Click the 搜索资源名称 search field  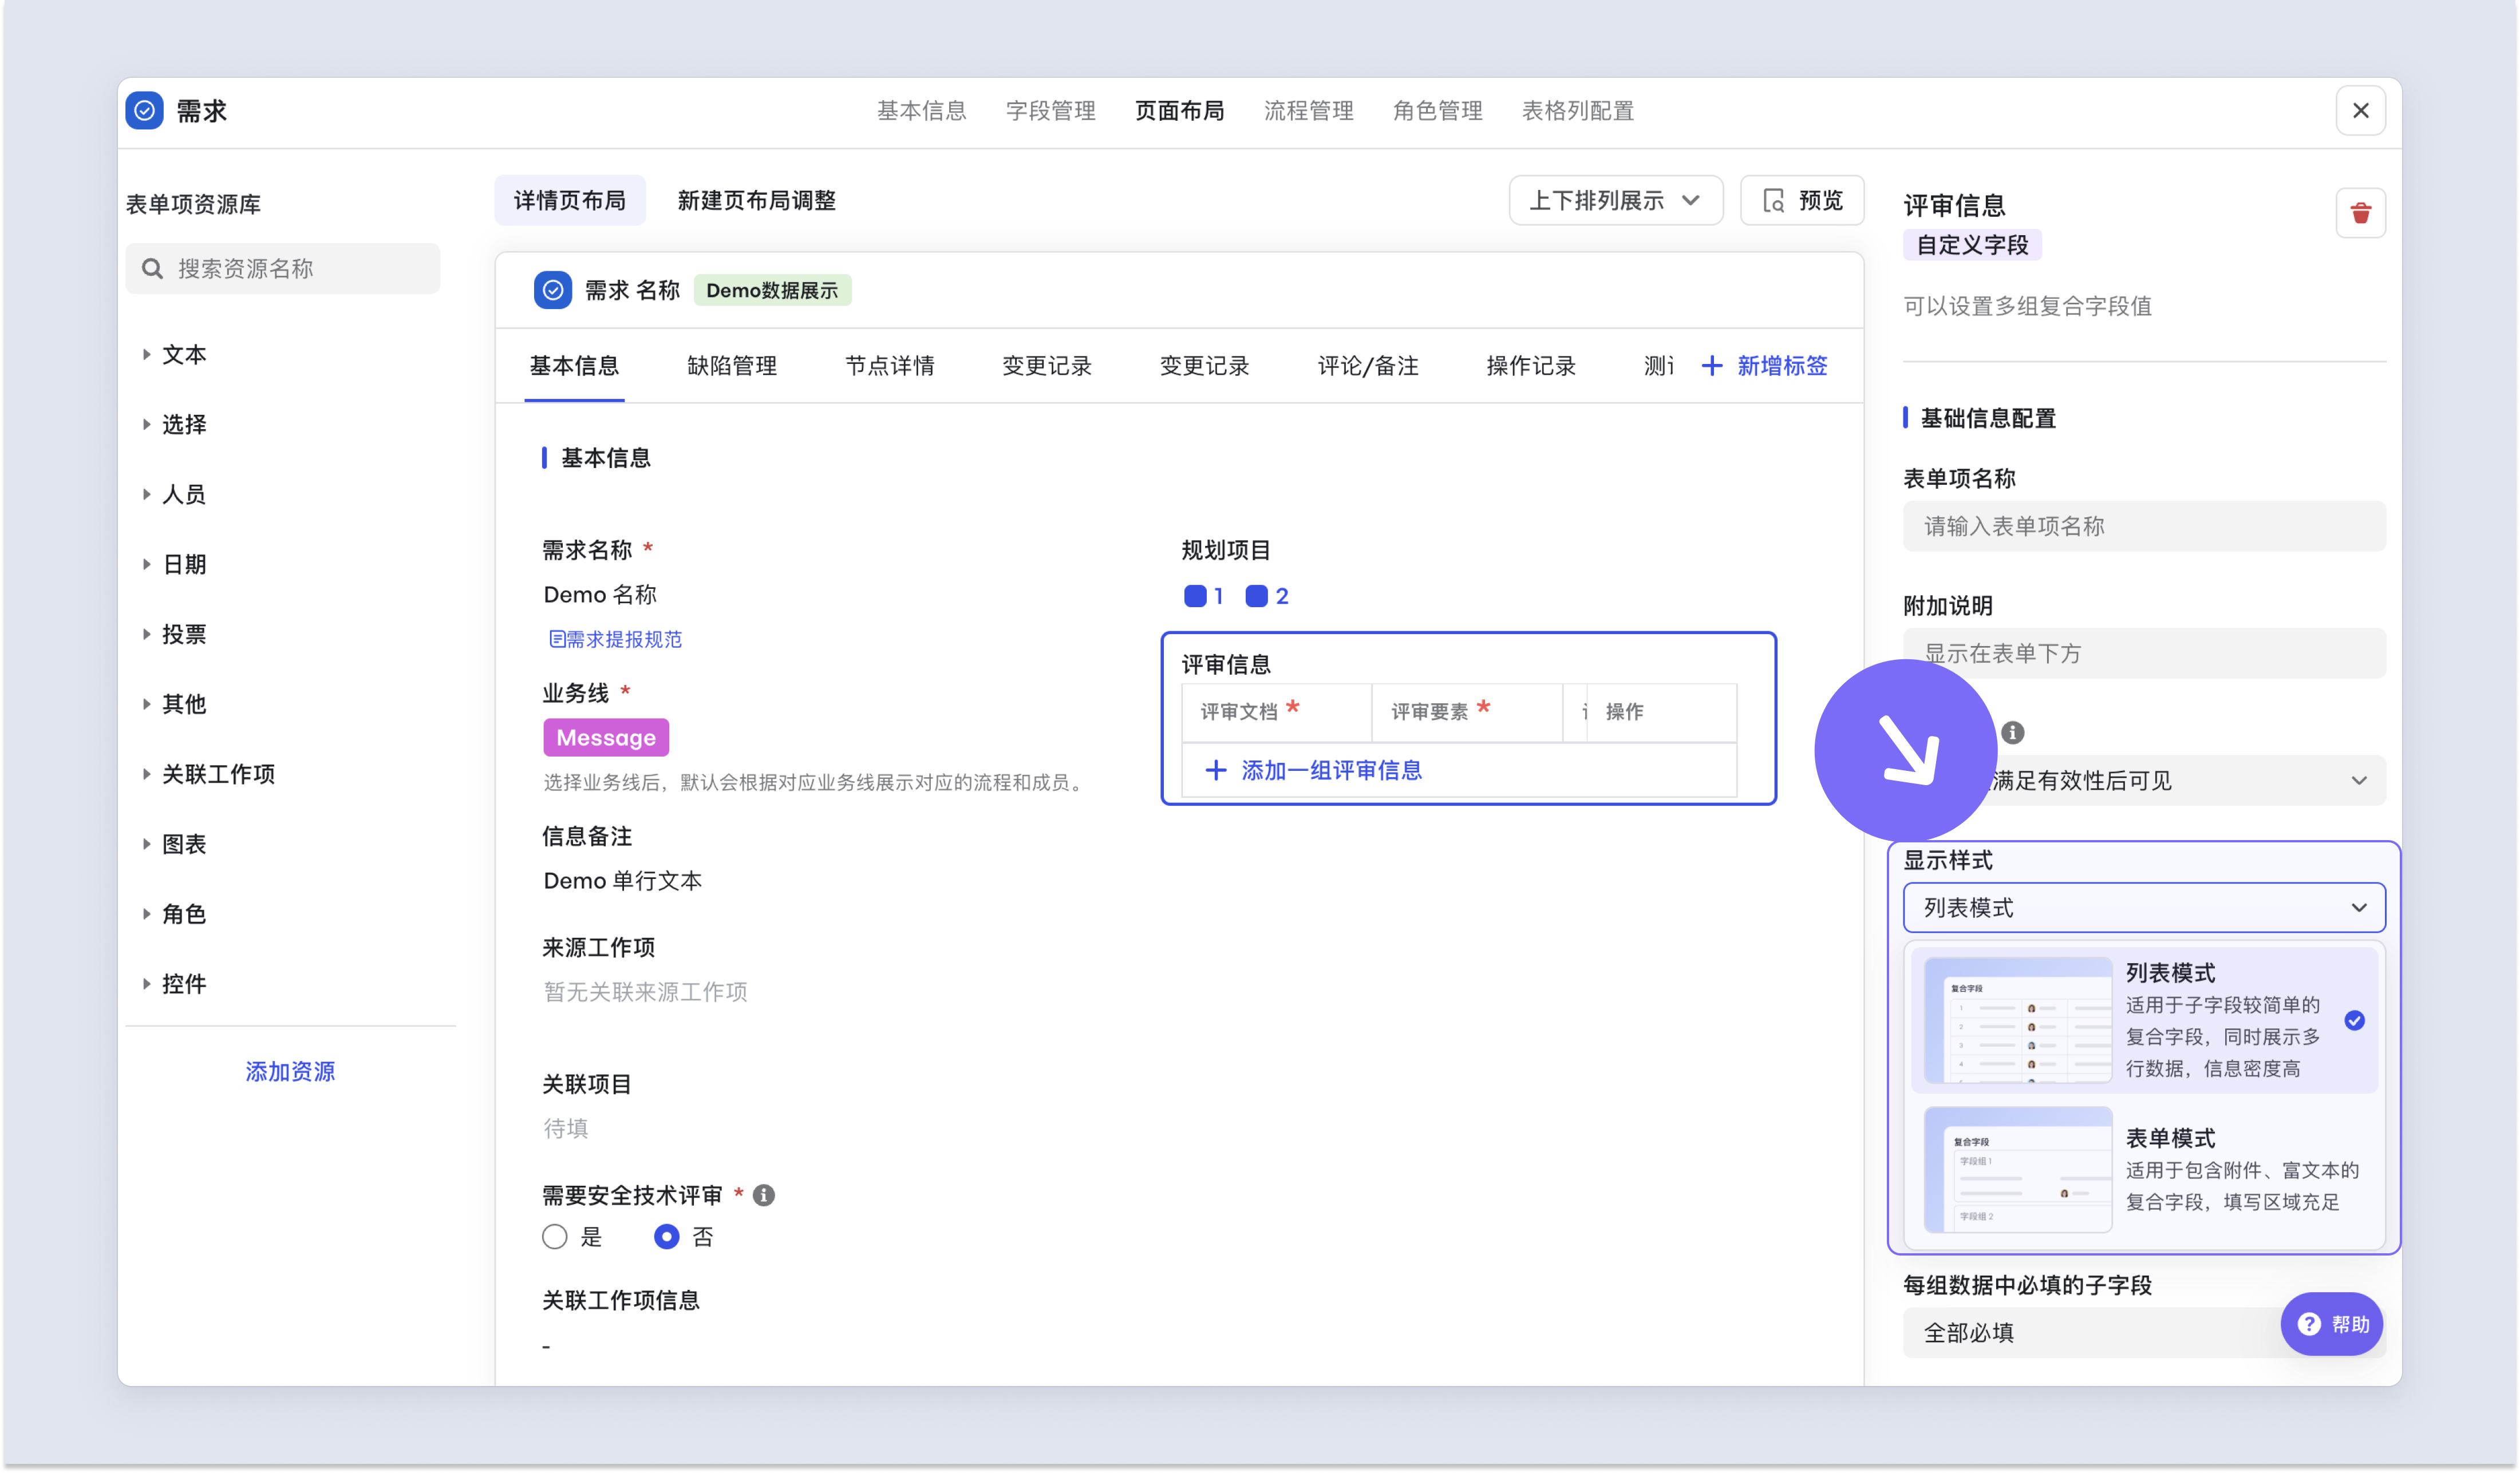point(283,268)
